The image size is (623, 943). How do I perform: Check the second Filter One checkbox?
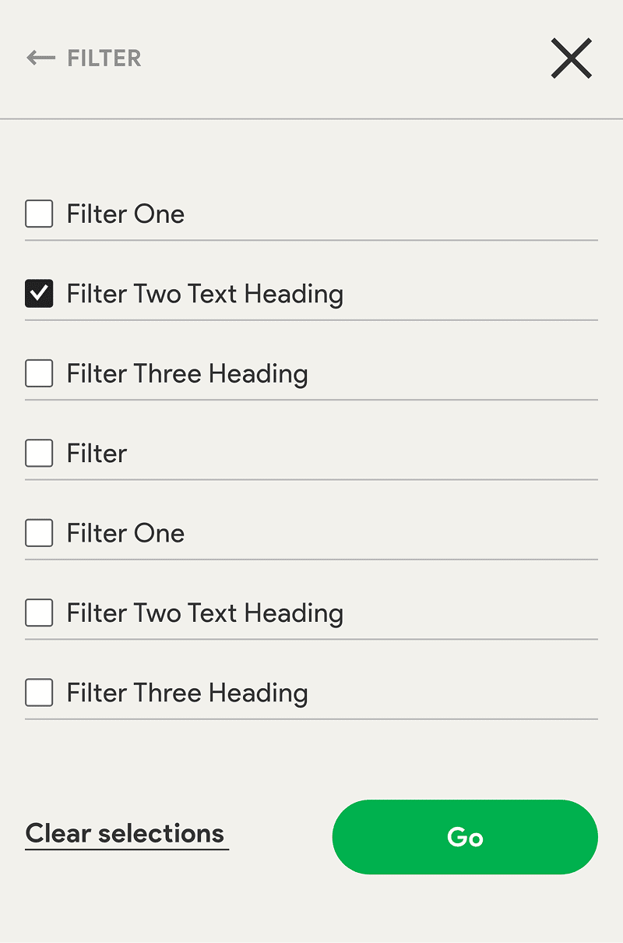39,533
